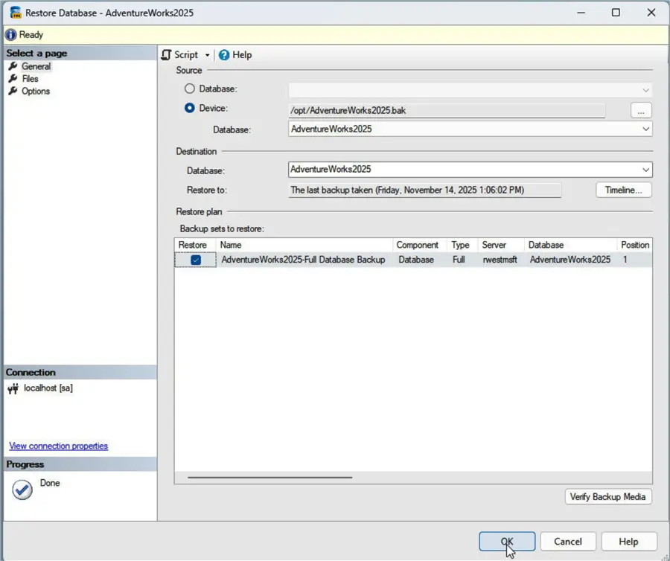Click the Restore Database title bar icon
The width and height of the screenshot is (670, 561).
[x=16, y=13]
